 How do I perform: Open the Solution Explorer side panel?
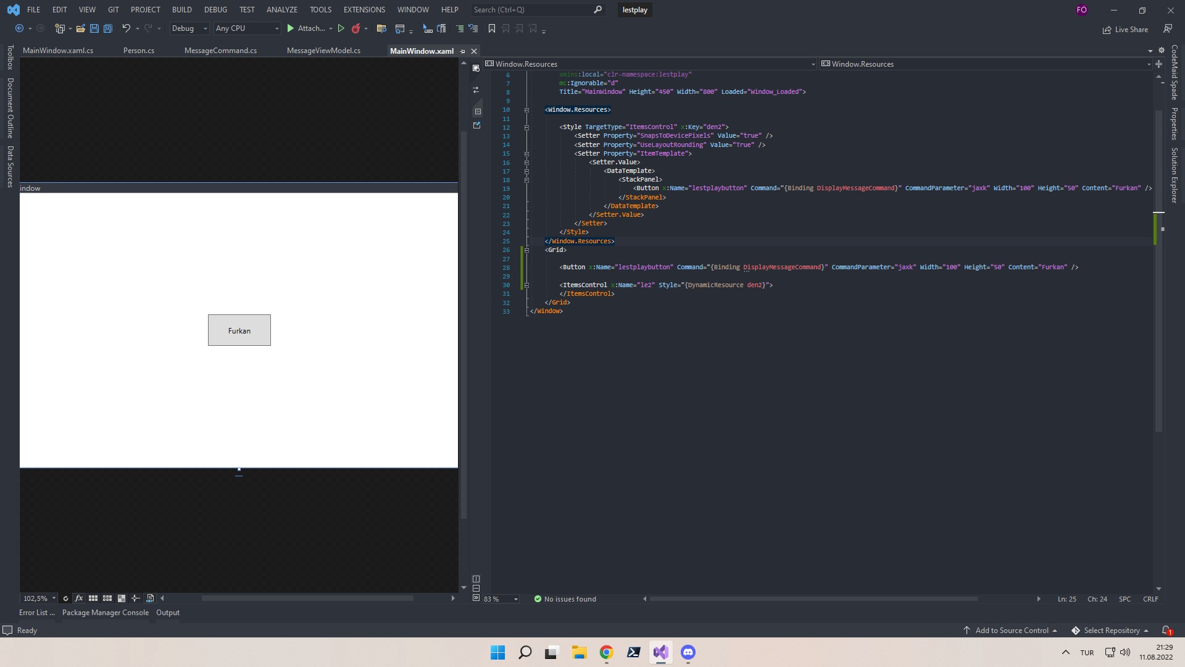click(x=1175, y=175)
